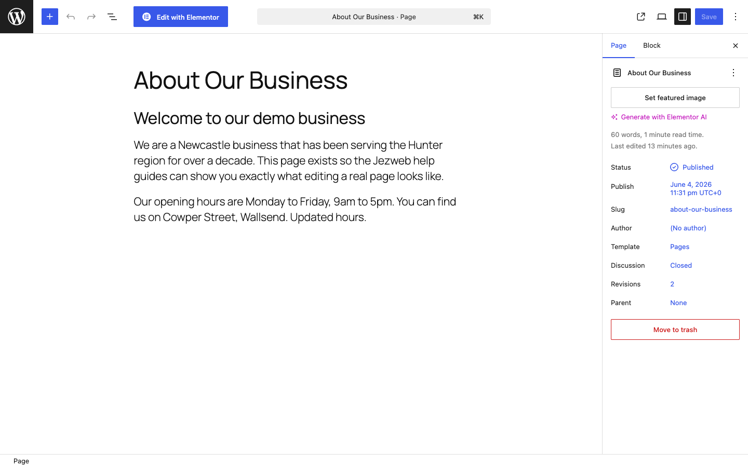Viewport: 748px width, 467px height.
Task: Open the (No author) selector
Action: click(x=688, y=228)
